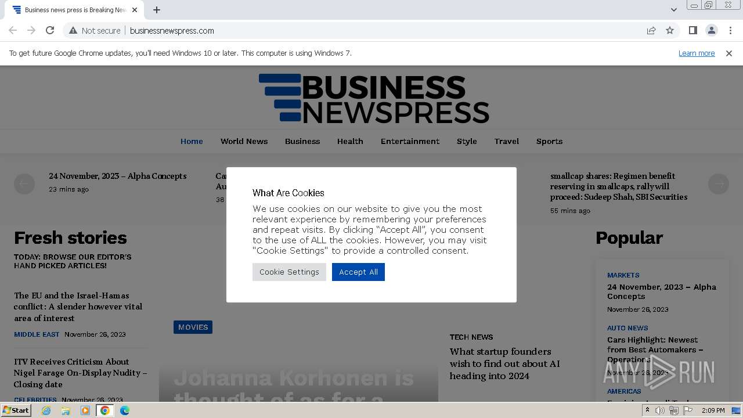Click the browser forward arrow
This screenshot has height=418, width=743.
[x=31, y=30]
